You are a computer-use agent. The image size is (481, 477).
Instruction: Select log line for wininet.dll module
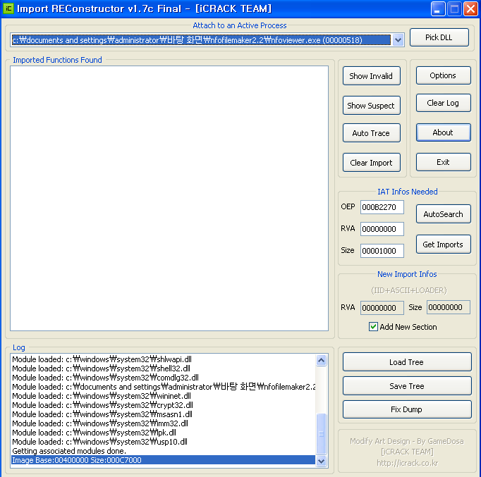coord(163,396)
